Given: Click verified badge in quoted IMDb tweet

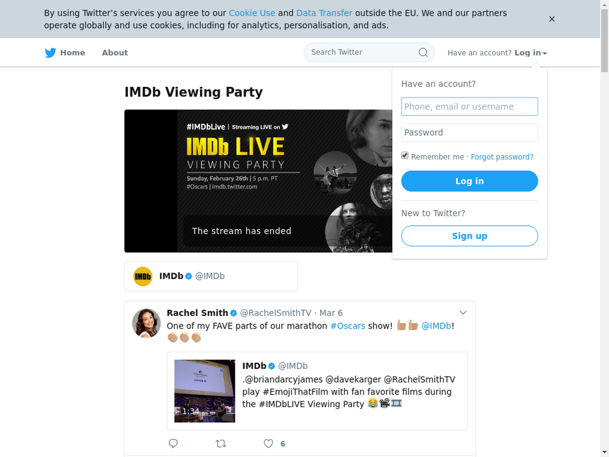Looking at the screenshot, I should (272, 366).
